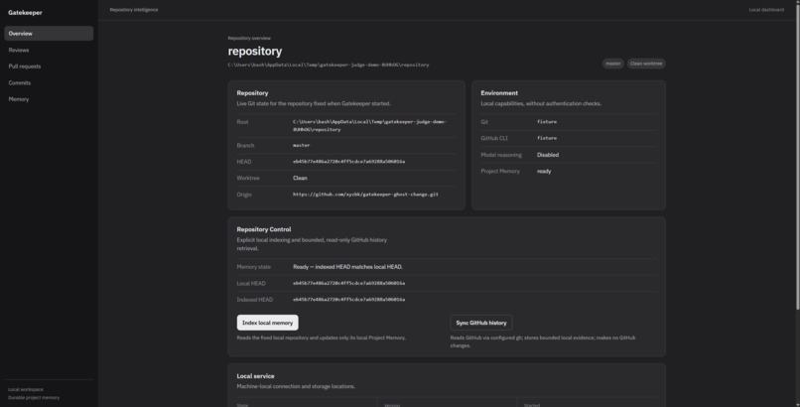Click the Gatekeeper app title
The width and height of the screenshot is (800, 407).
point(25,12)
